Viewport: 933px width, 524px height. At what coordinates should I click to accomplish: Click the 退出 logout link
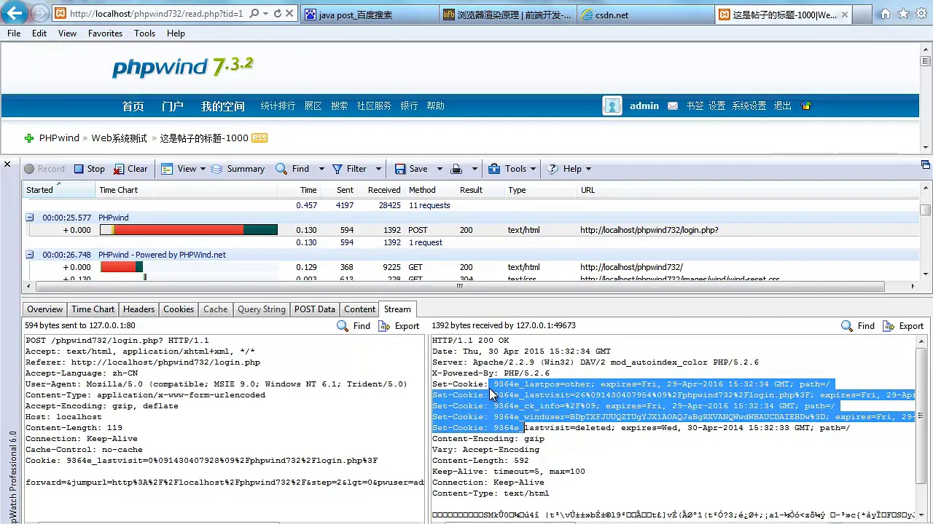click(783, 106)
